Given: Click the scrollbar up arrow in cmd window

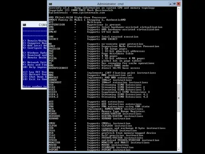Looking at the screenshot, I should coord(178,8).
